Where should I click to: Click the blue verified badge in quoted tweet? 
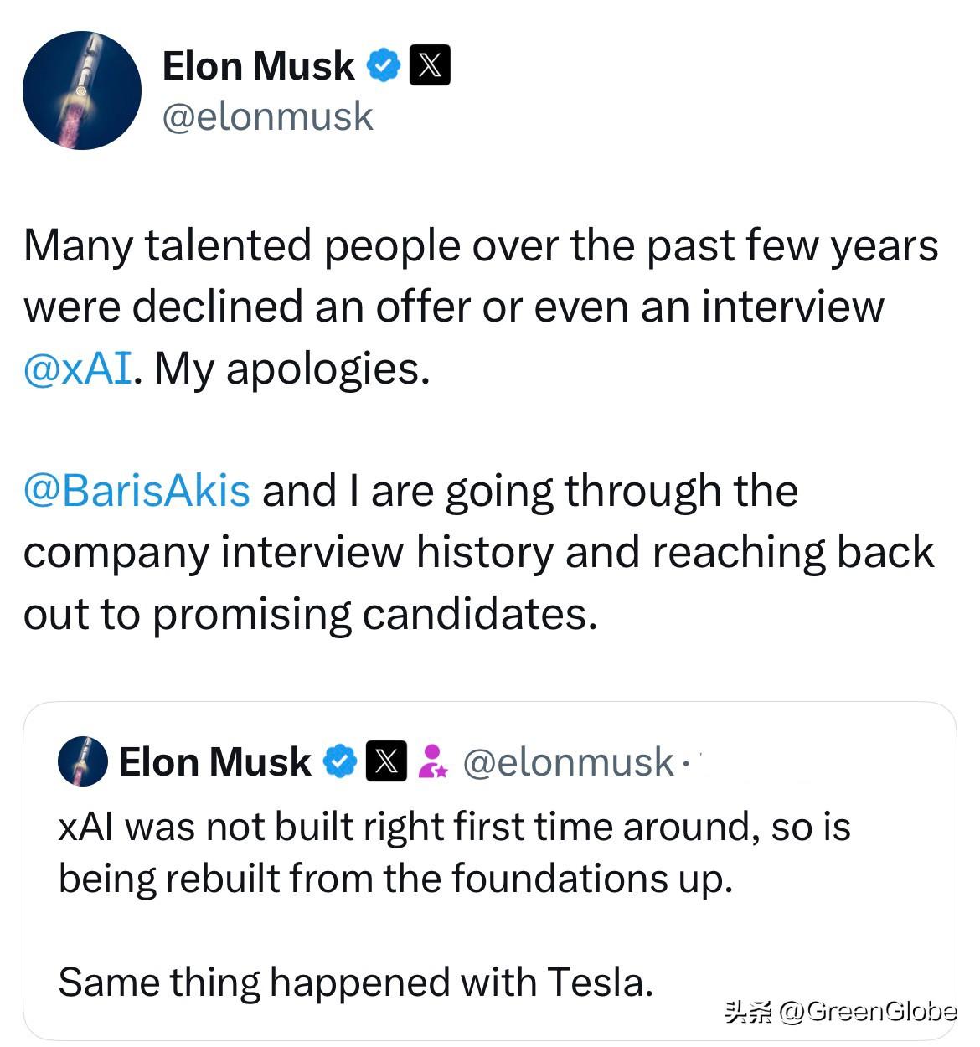(x=340, y=761)
